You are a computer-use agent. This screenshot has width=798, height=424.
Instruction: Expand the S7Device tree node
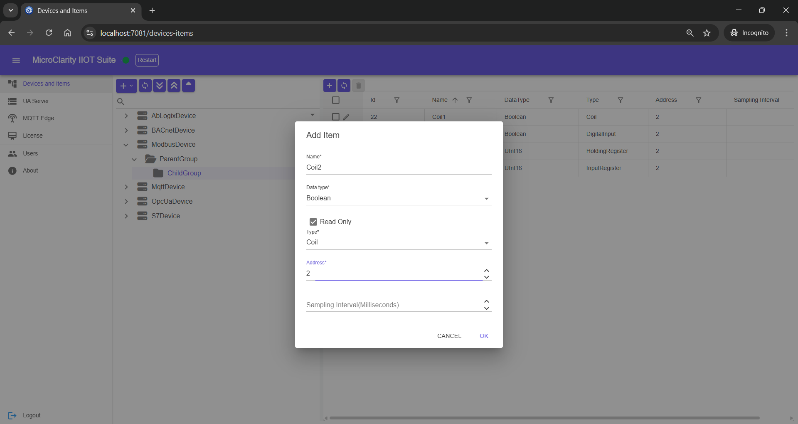[x=126, y=216]
